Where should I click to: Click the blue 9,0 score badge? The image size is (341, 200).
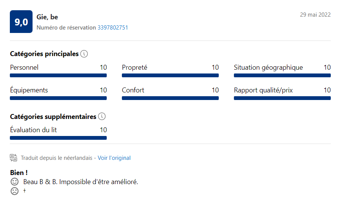click(x=21, y=22)
